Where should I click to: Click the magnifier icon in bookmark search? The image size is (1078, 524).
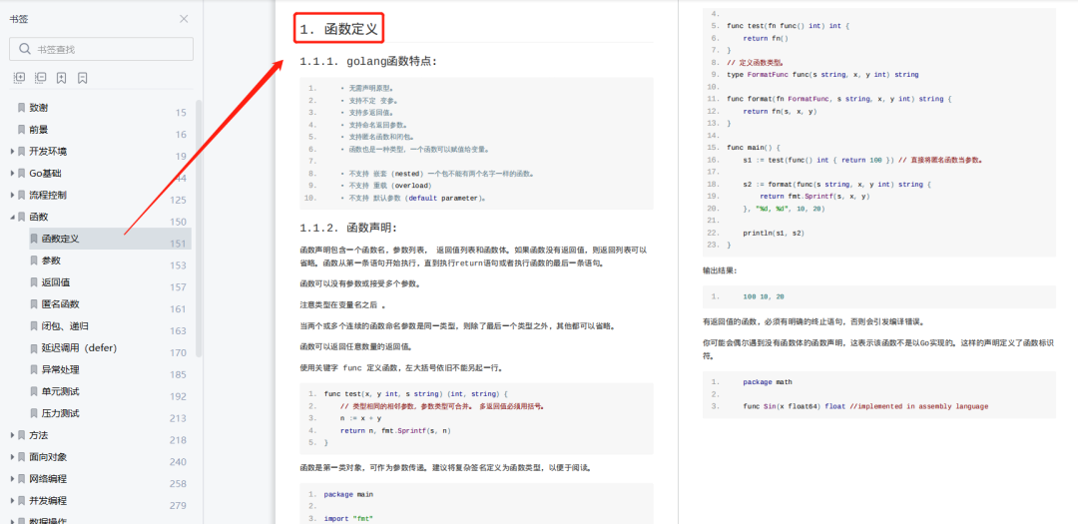point(23,49)
